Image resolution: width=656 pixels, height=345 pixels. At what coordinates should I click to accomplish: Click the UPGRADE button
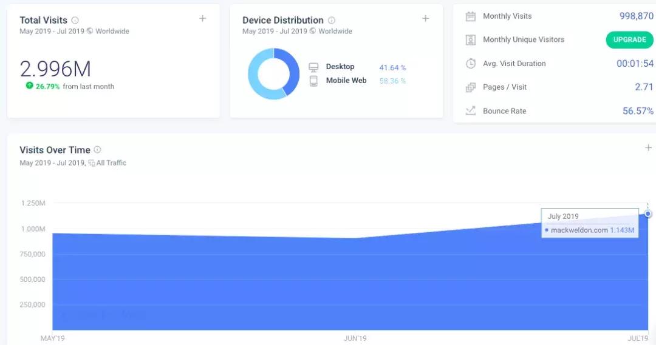[629, 40]
